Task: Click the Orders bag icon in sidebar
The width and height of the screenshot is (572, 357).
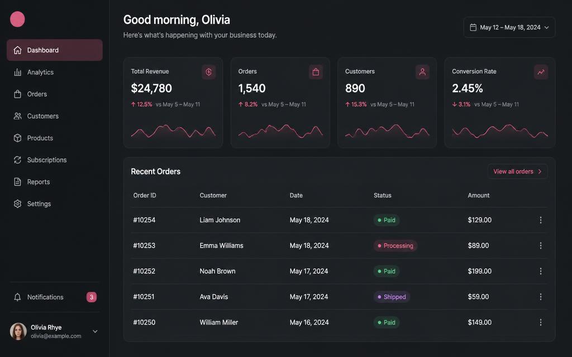Action: pyautogui.click(x=17, y=94)
